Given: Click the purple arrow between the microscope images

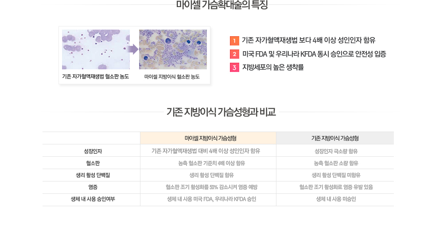Looking at the screenshot, I should 134,49.
